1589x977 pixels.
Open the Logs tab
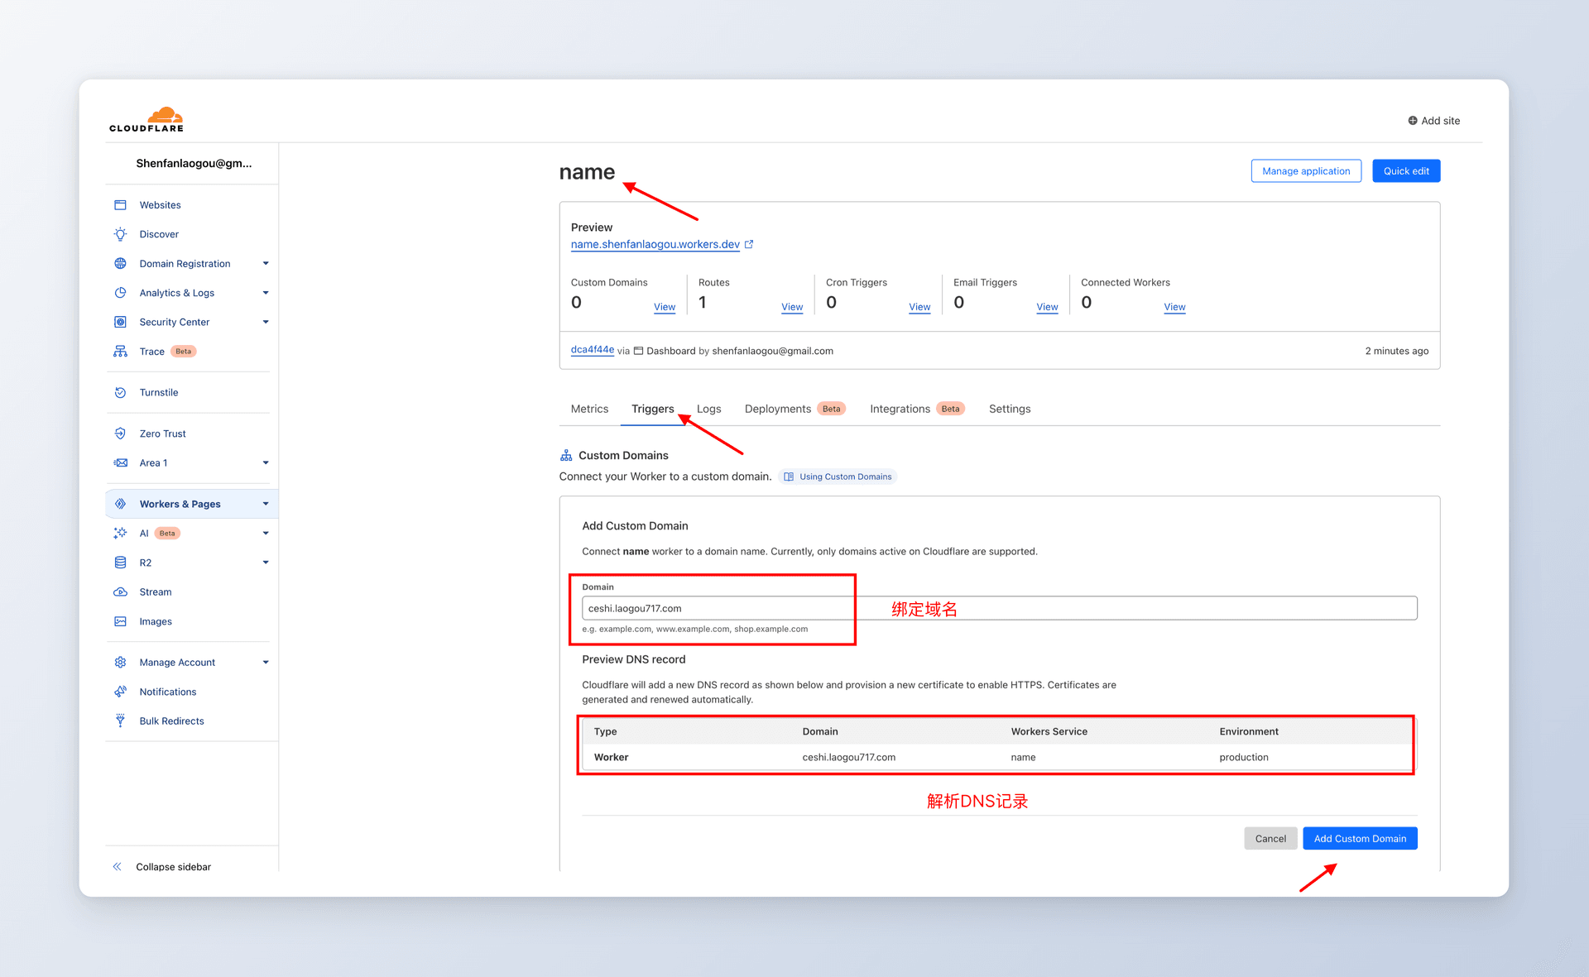click(x=708, y=409)
